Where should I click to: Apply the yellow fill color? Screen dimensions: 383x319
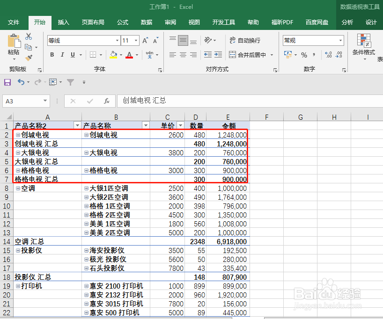(x=113, y=55)
